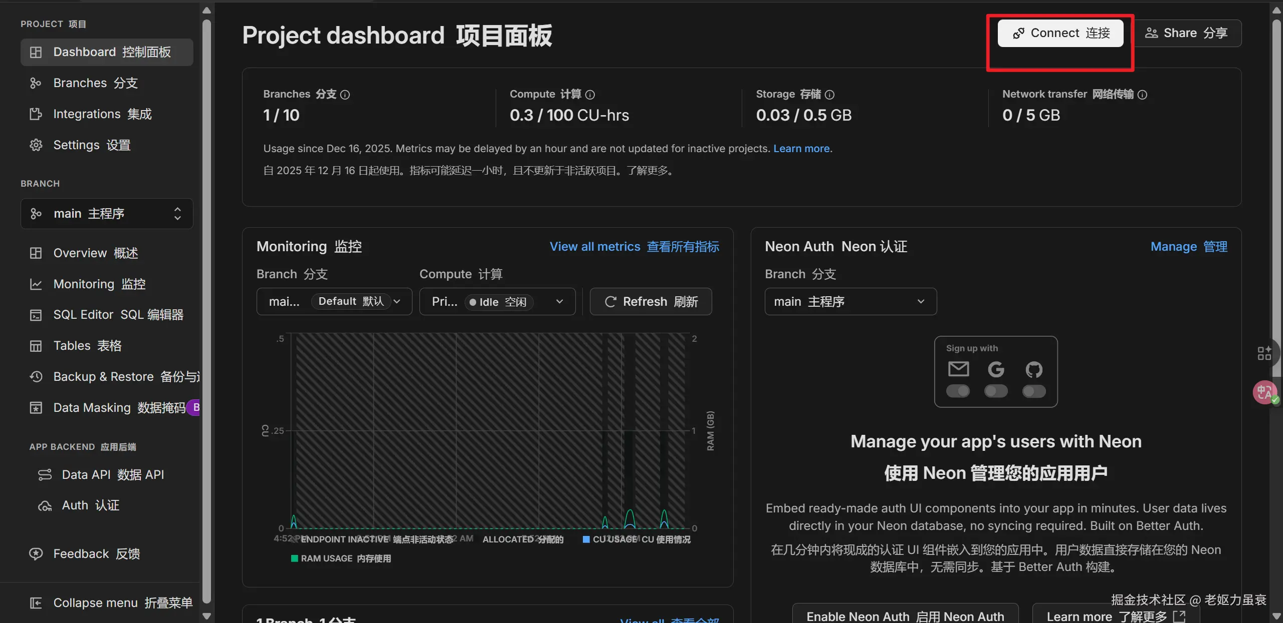Open SQL Editor from the sidebar
The image size is (1283, 623).
tap(118, 315)
